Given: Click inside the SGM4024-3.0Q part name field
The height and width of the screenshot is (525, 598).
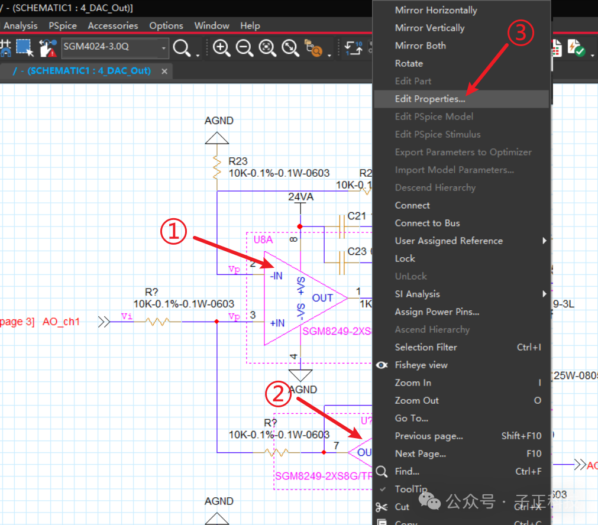Looking at the screenshot, I should tap(111, 47).
